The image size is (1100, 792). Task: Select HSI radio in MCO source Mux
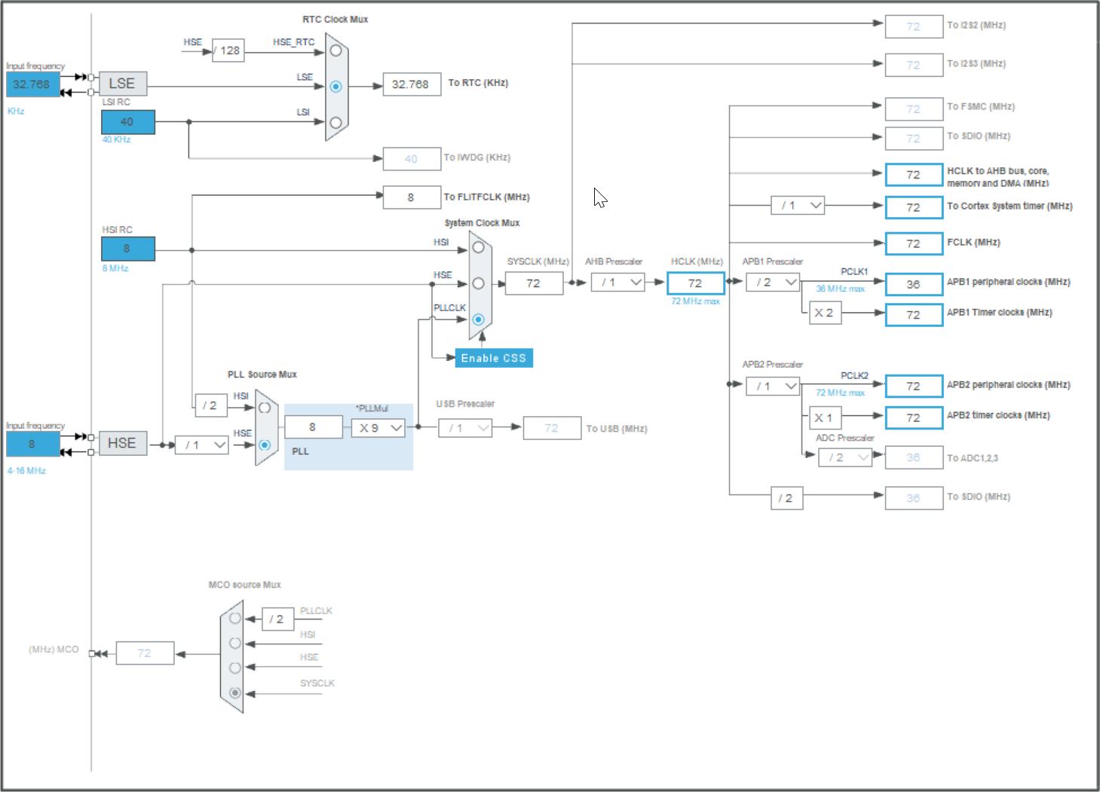235,643
